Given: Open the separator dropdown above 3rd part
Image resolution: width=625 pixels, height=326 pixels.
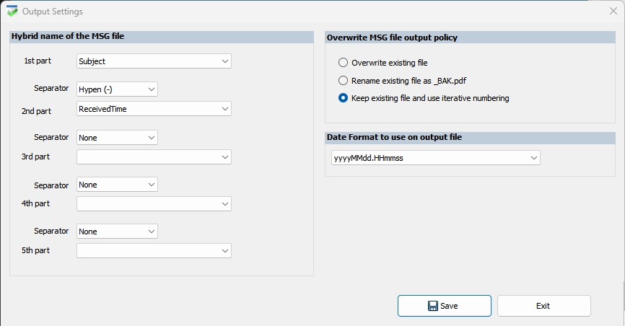Looking at the screenshot, I should [117, 137].
